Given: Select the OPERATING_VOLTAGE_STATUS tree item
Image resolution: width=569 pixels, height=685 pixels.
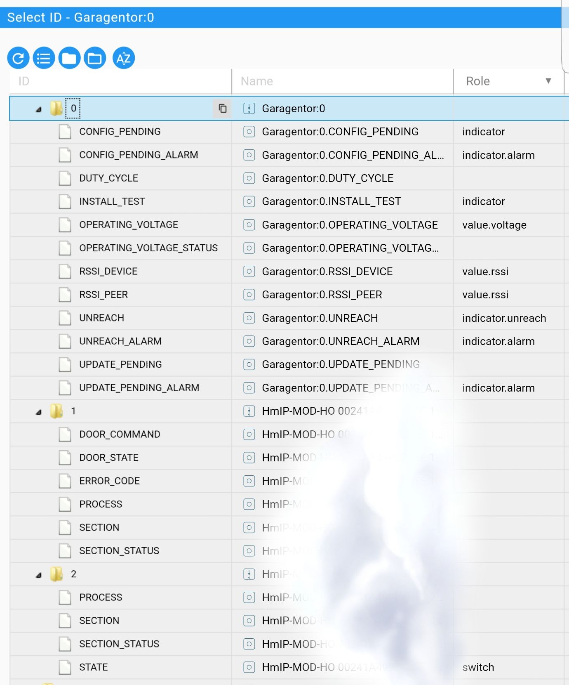Looking at the screenshot, I should (148, 248).
